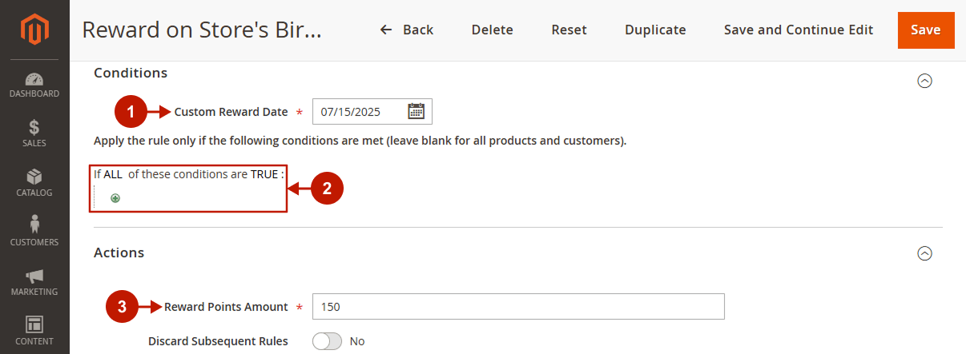
Task: Click the Back button
Action: coord(407,30)
